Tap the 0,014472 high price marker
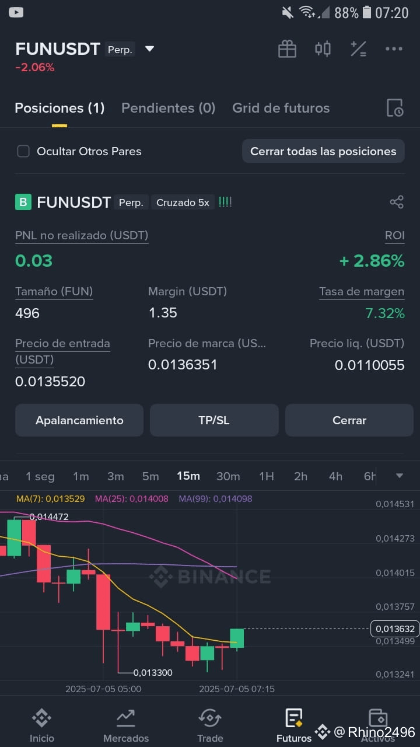 [x=48, y=516]
